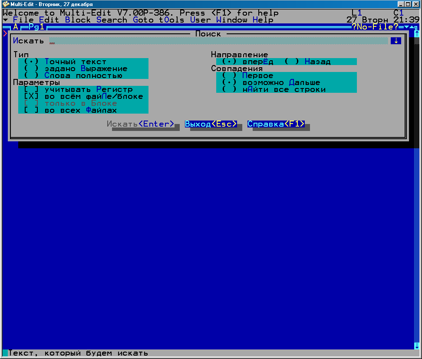Viewport: 422px width, 359px height.
Task: Click the 21:39 clock display
Action: click(406, 20)
